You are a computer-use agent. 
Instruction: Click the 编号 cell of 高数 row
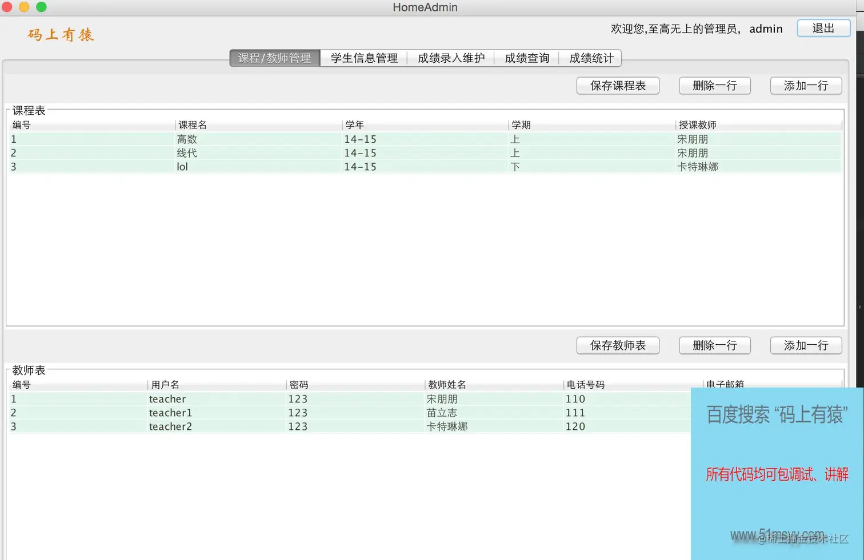coord(91,139)
